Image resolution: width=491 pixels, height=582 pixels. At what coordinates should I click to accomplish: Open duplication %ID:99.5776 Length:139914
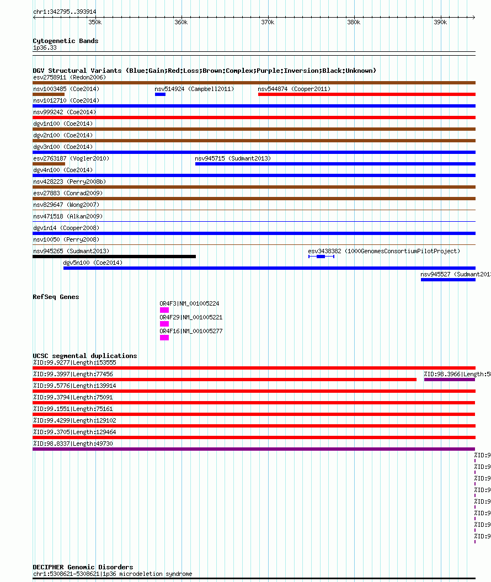pos(74,386)
